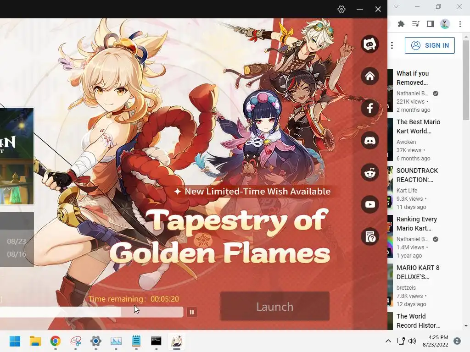Show hidden system tray icons chevron
This screenshot has height=352, width=470.
point(388,341)
